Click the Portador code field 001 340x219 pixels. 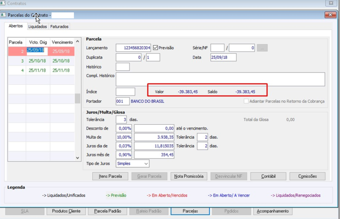click(x=122, y=101)
